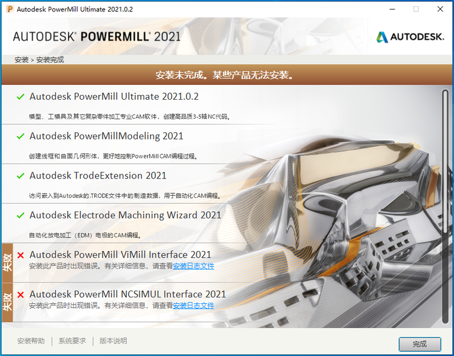454x356 pixels.
Task: Open install log link under NCSIMUL Interface
Action: point(193,306)
